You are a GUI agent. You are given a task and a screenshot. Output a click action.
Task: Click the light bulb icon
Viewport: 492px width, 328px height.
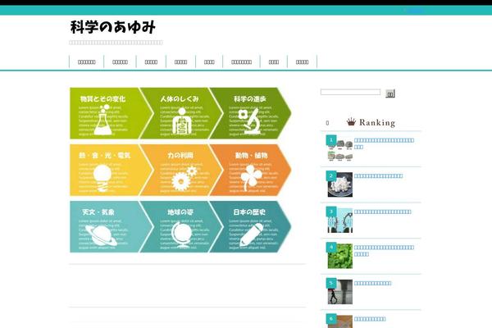(102, 178)
